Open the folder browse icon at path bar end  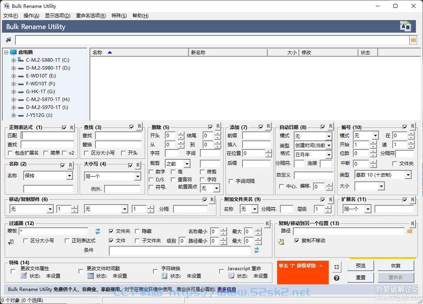pos(413,40)
